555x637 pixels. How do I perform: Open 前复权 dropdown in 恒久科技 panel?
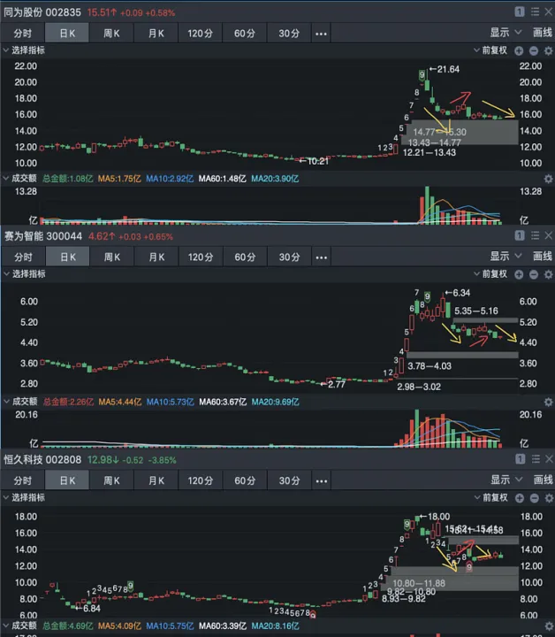click(x=490, y=497)
